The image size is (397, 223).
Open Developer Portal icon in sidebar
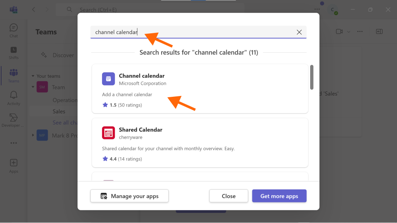[x=14, y=118]
